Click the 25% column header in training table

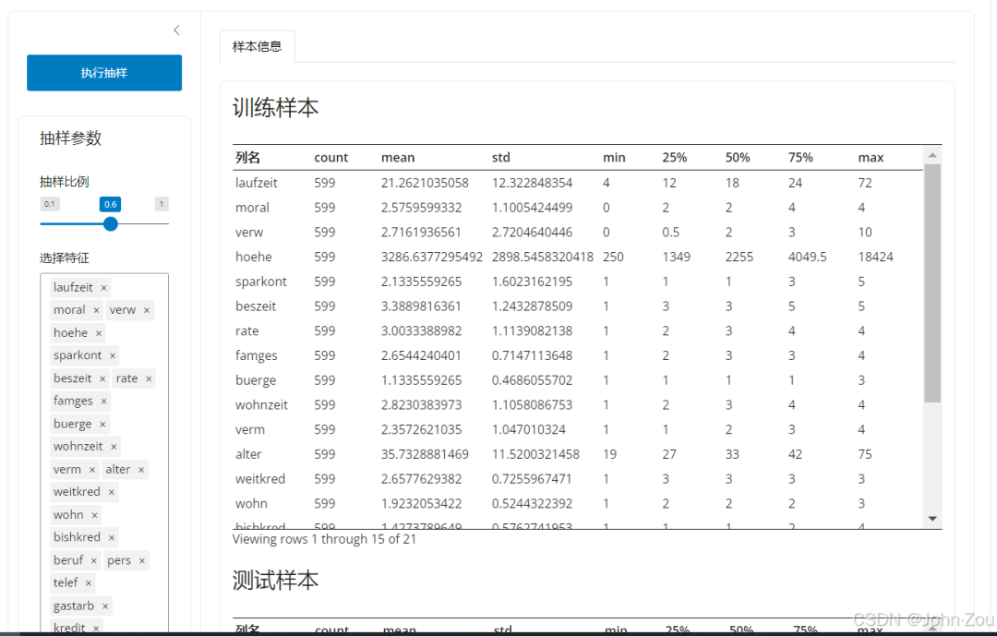675,158
